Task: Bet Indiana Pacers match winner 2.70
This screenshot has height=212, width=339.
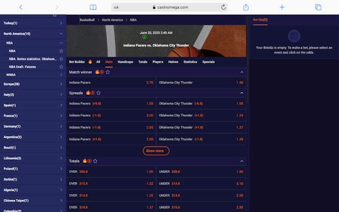Action: coord(111,82)
